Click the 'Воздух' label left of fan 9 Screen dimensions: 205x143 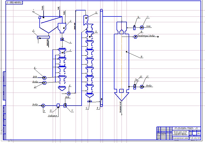[x=35, y=105]
